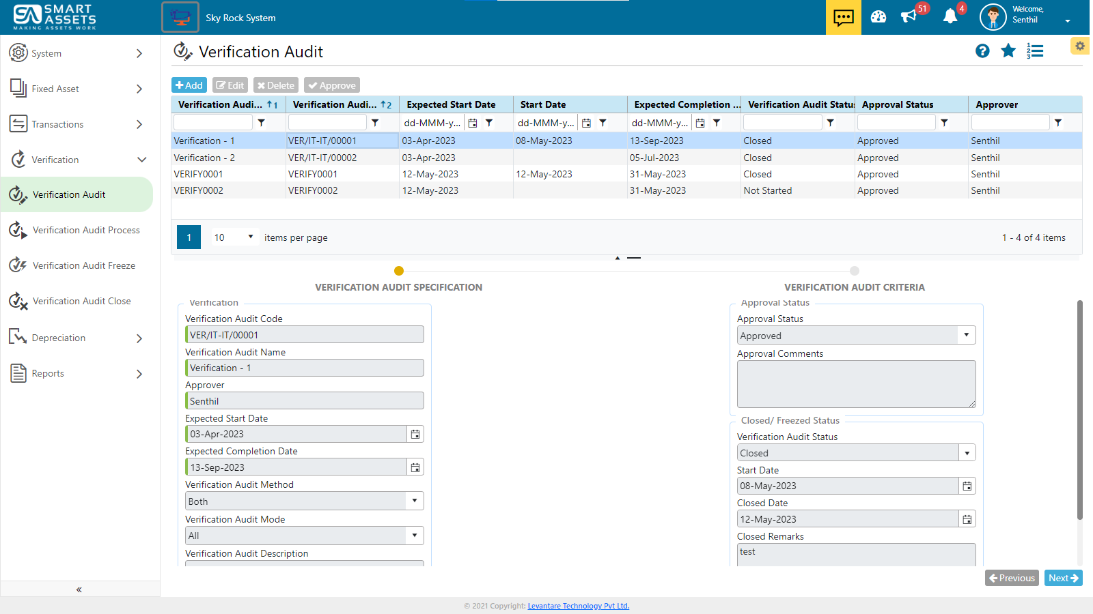
Task: Click Expected Start Date filter funnel icon
Action: (x=489, y=123)
